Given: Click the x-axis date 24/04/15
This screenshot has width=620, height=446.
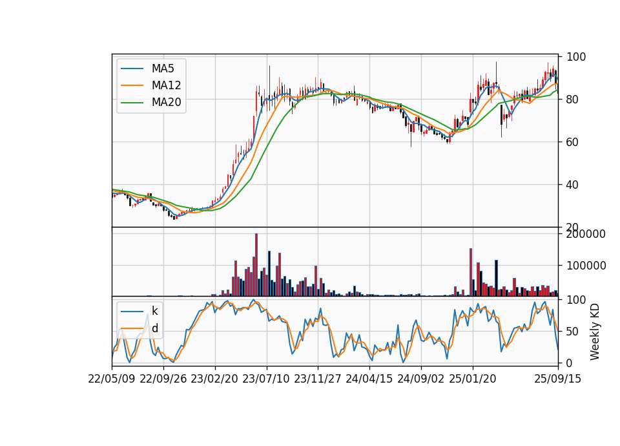Looking at the screenshot, I should click(369, 379).
